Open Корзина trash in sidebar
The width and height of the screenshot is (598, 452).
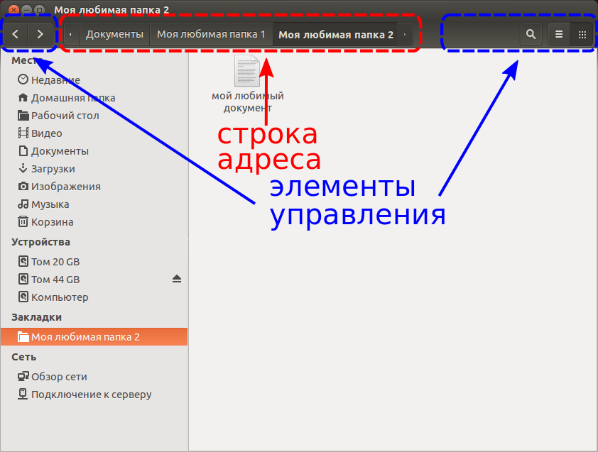click(x=52, y=222)
